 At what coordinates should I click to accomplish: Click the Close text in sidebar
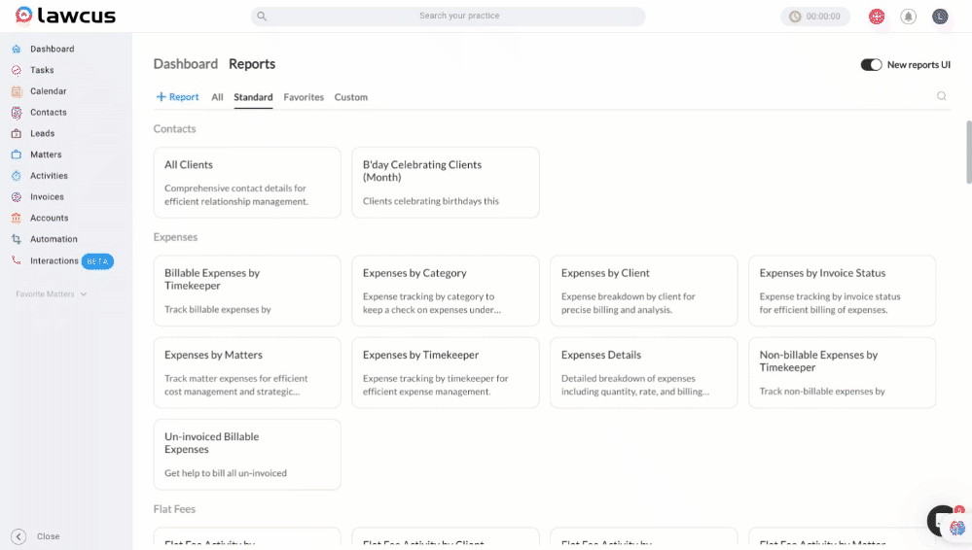click(x=49, y=536)
